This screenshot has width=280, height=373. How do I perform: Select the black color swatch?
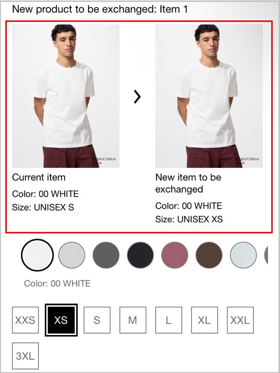click(140, 255)
